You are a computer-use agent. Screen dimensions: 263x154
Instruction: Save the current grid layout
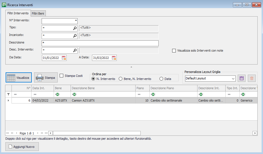242,78
